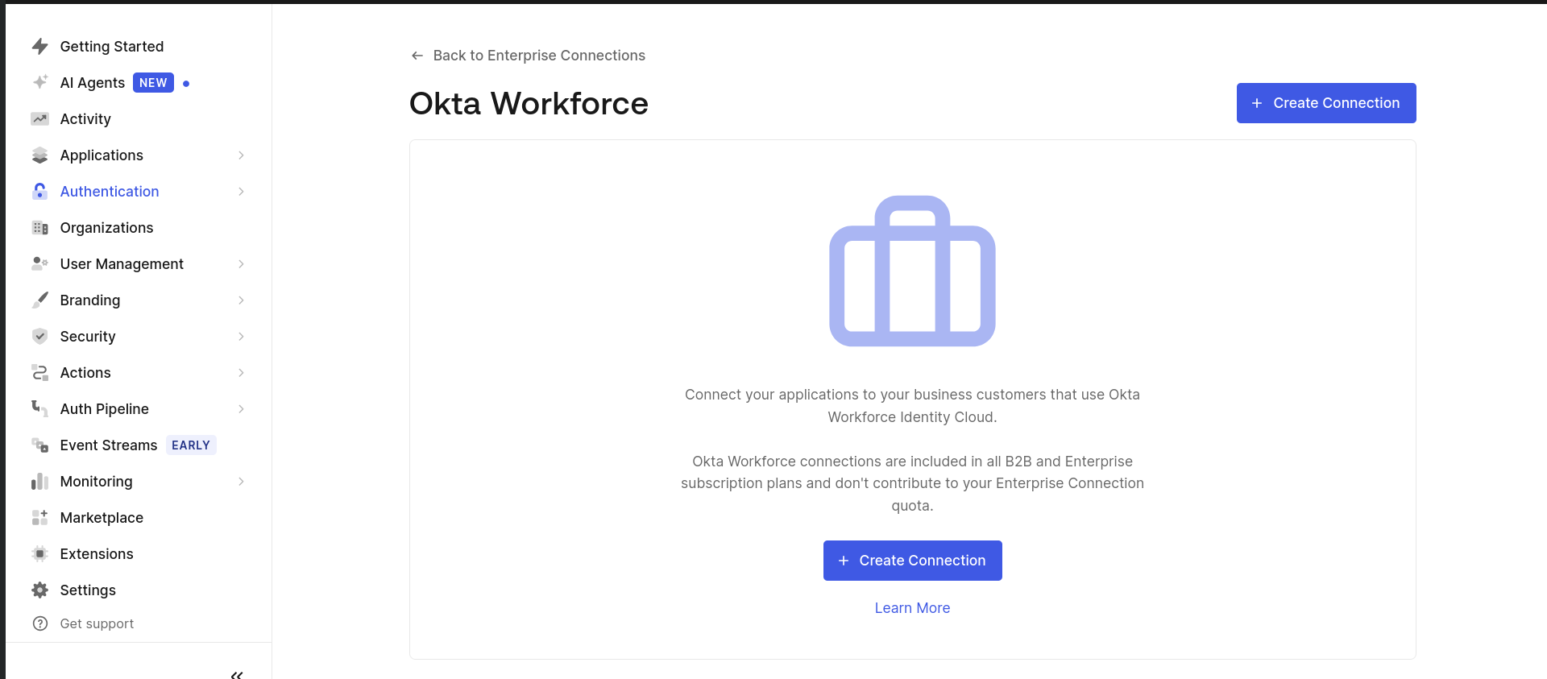The height and width of the screenshot is (679, 1547).
Task: Expand the Security submenu chevron
Action: [241, 337]
